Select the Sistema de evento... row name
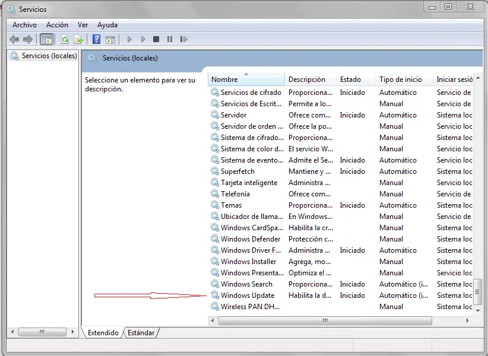Viewport: 488px width, 356px height. pyautogui.click(x=252, y=160)
